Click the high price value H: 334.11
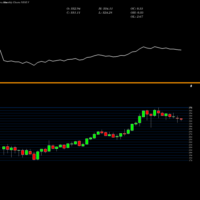This screenshot has height=200, width=200. coord(106,9)
